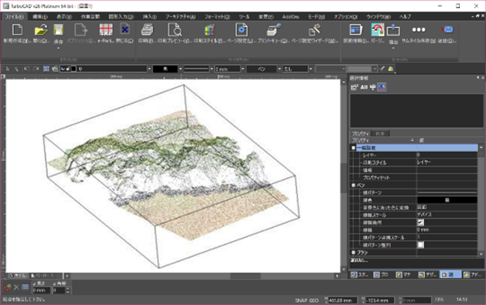Open the layer dropdown in property toolbar

click(149, 69)
